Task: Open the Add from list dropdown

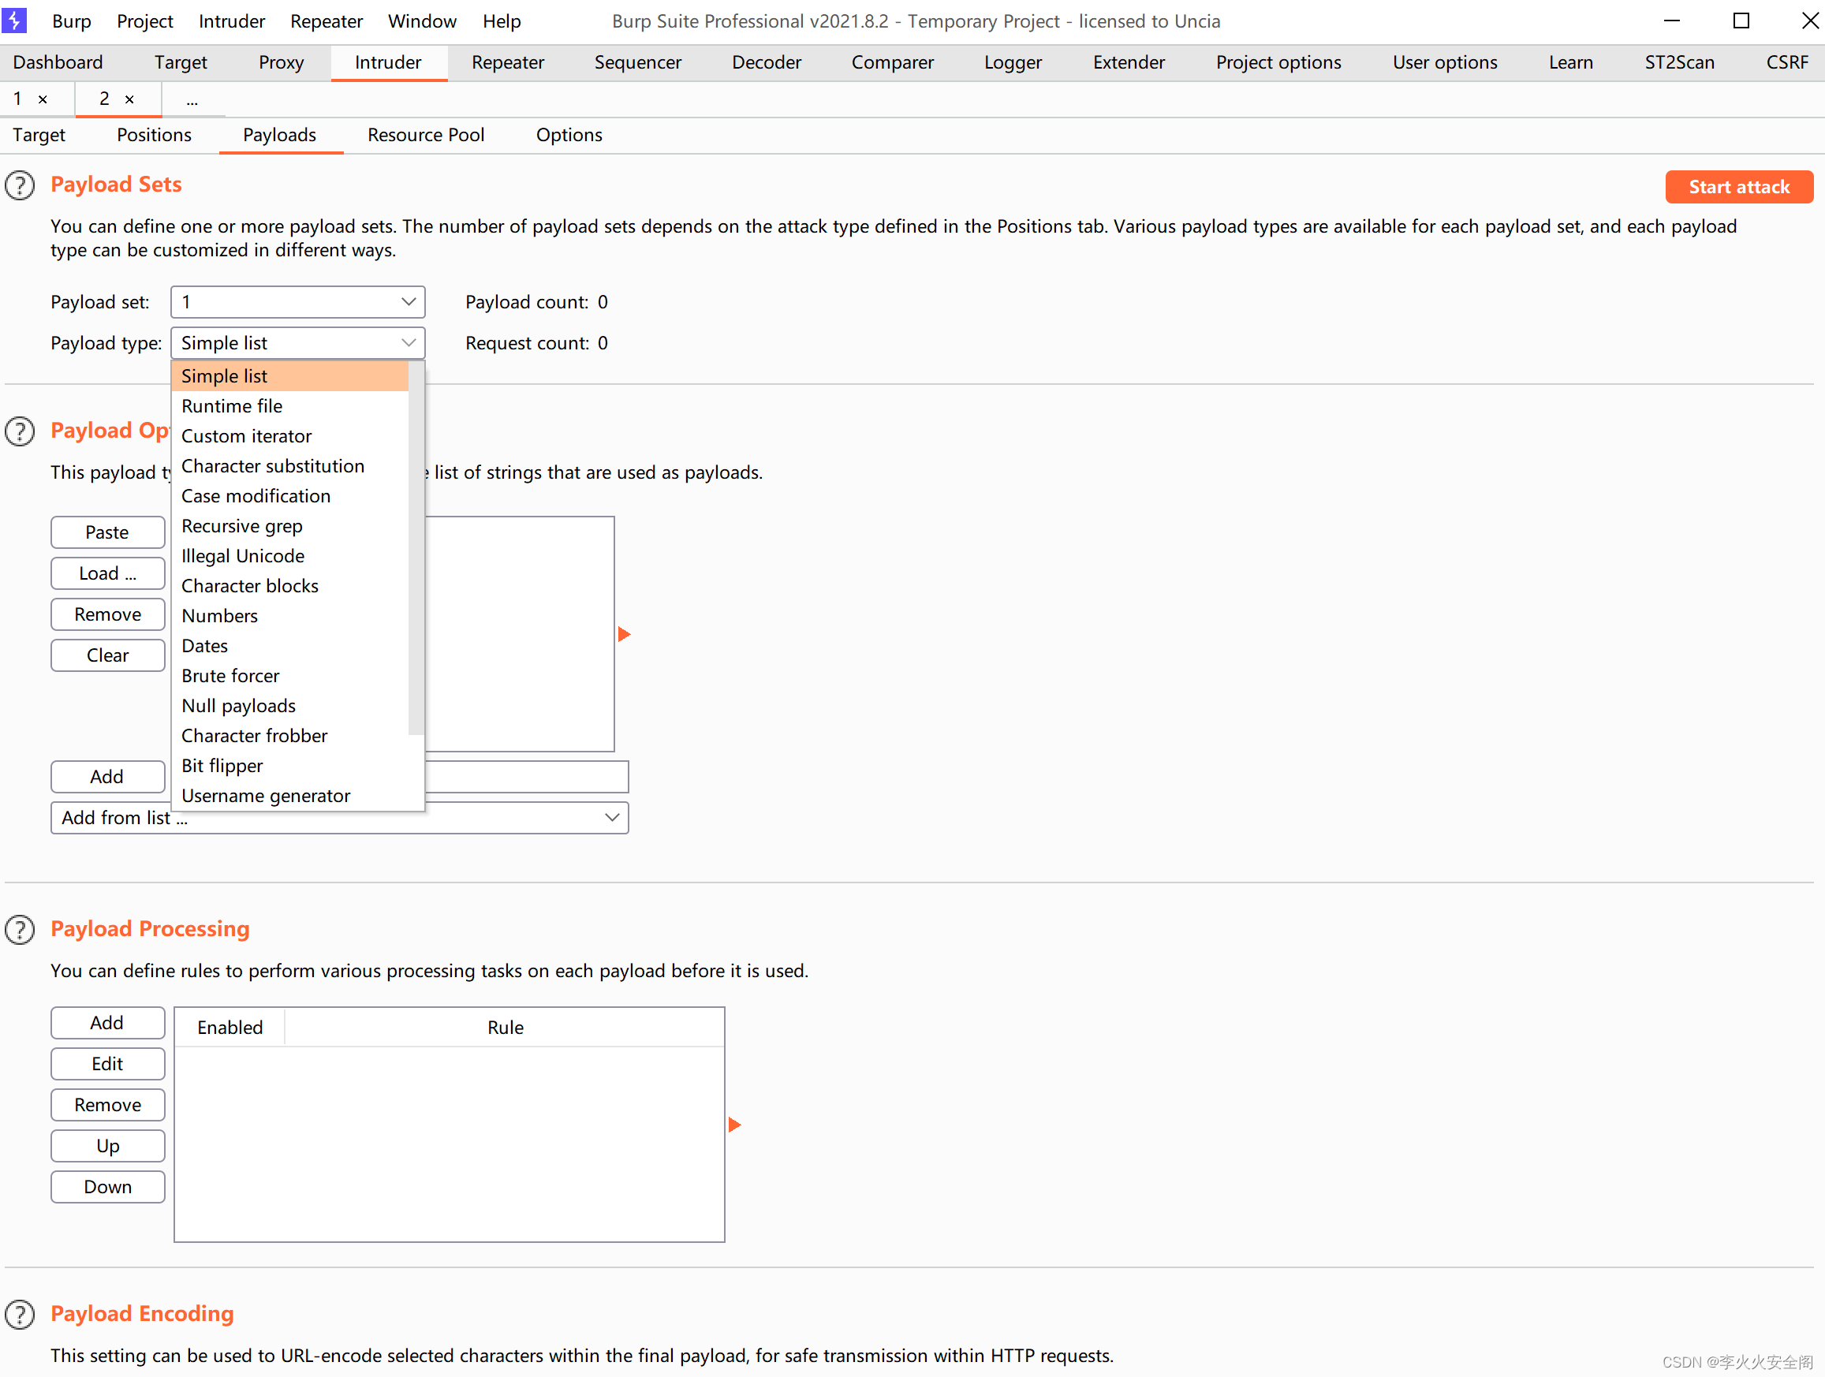Action: 340,818
